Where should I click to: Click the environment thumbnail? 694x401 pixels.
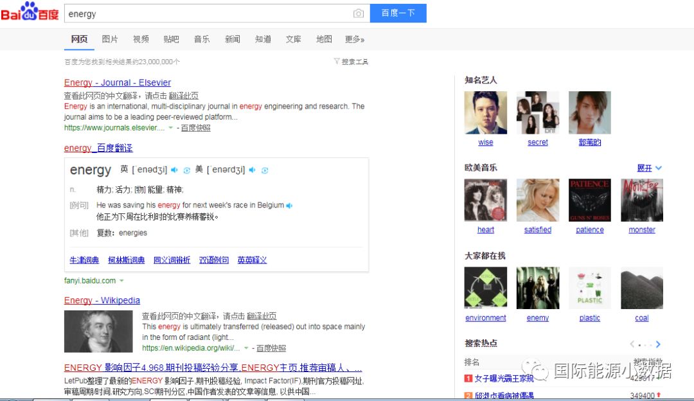486,288
